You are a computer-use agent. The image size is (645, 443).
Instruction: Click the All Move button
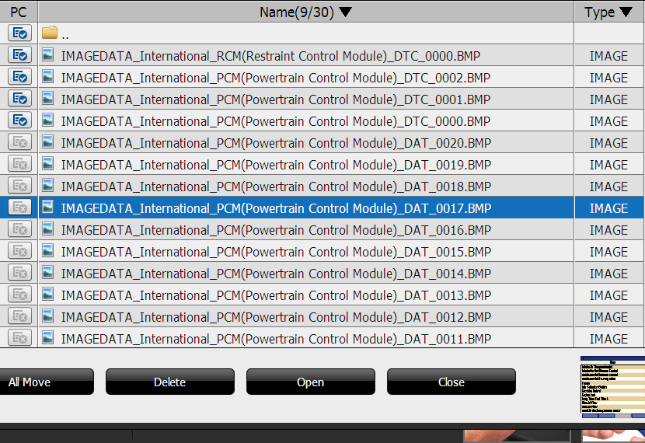tap(47, 382)
